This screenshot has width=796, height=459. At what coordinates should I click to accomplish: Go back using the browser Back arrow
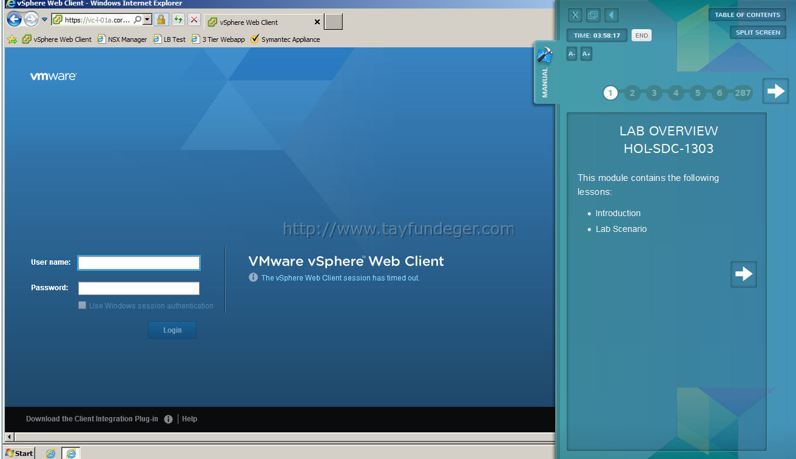coord(14,19)
